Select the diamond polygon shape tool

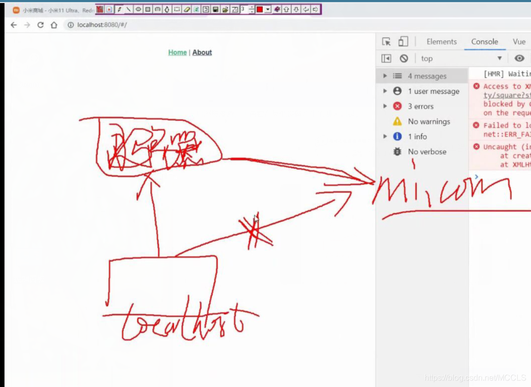(x=167, y=10)
